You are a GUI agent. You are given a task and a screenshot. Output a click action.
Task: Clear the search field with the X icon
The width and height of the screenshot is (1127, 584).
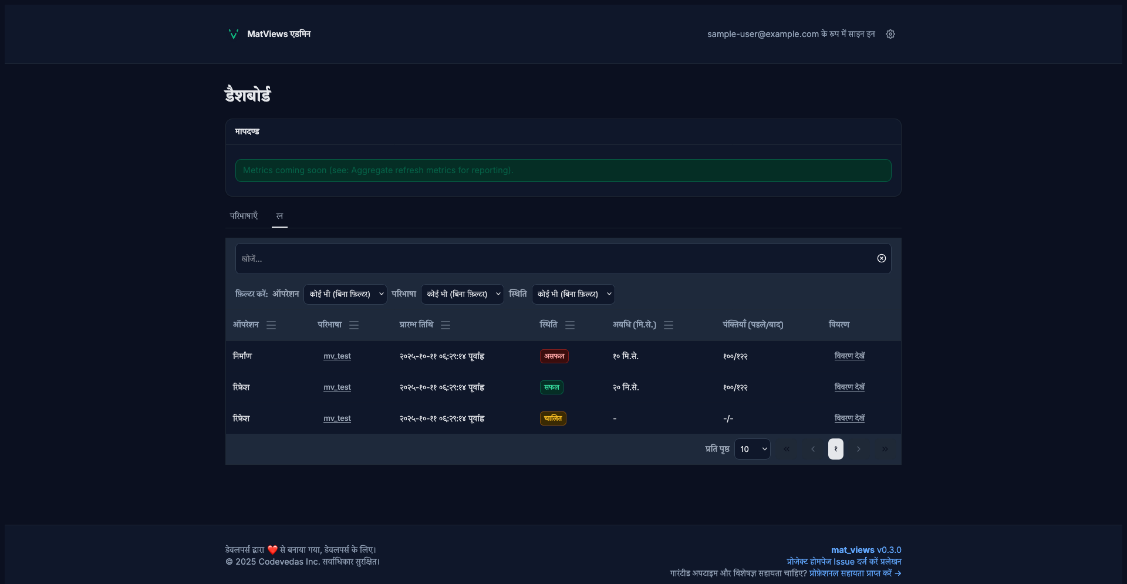(x=881, y=258)
